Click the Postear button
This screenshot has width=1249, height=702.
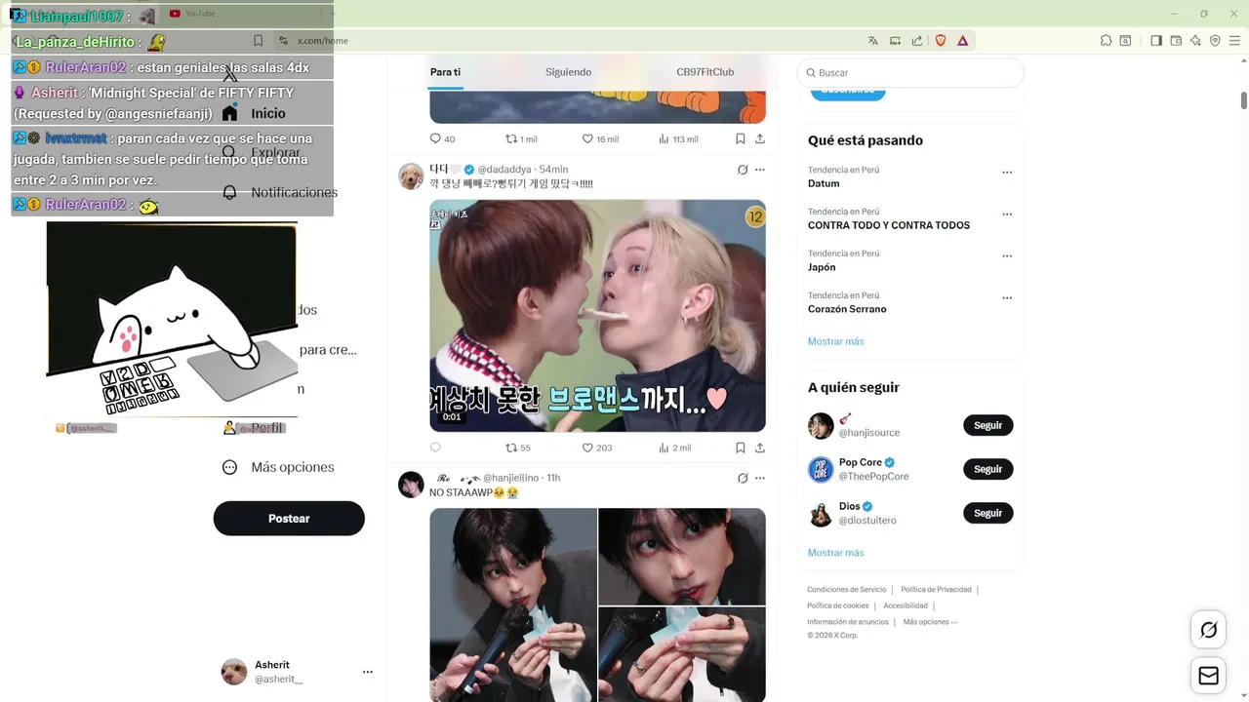point(289,519)
